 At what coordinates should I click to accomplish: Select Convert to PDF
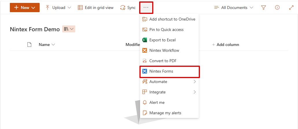tap(169, 61)
